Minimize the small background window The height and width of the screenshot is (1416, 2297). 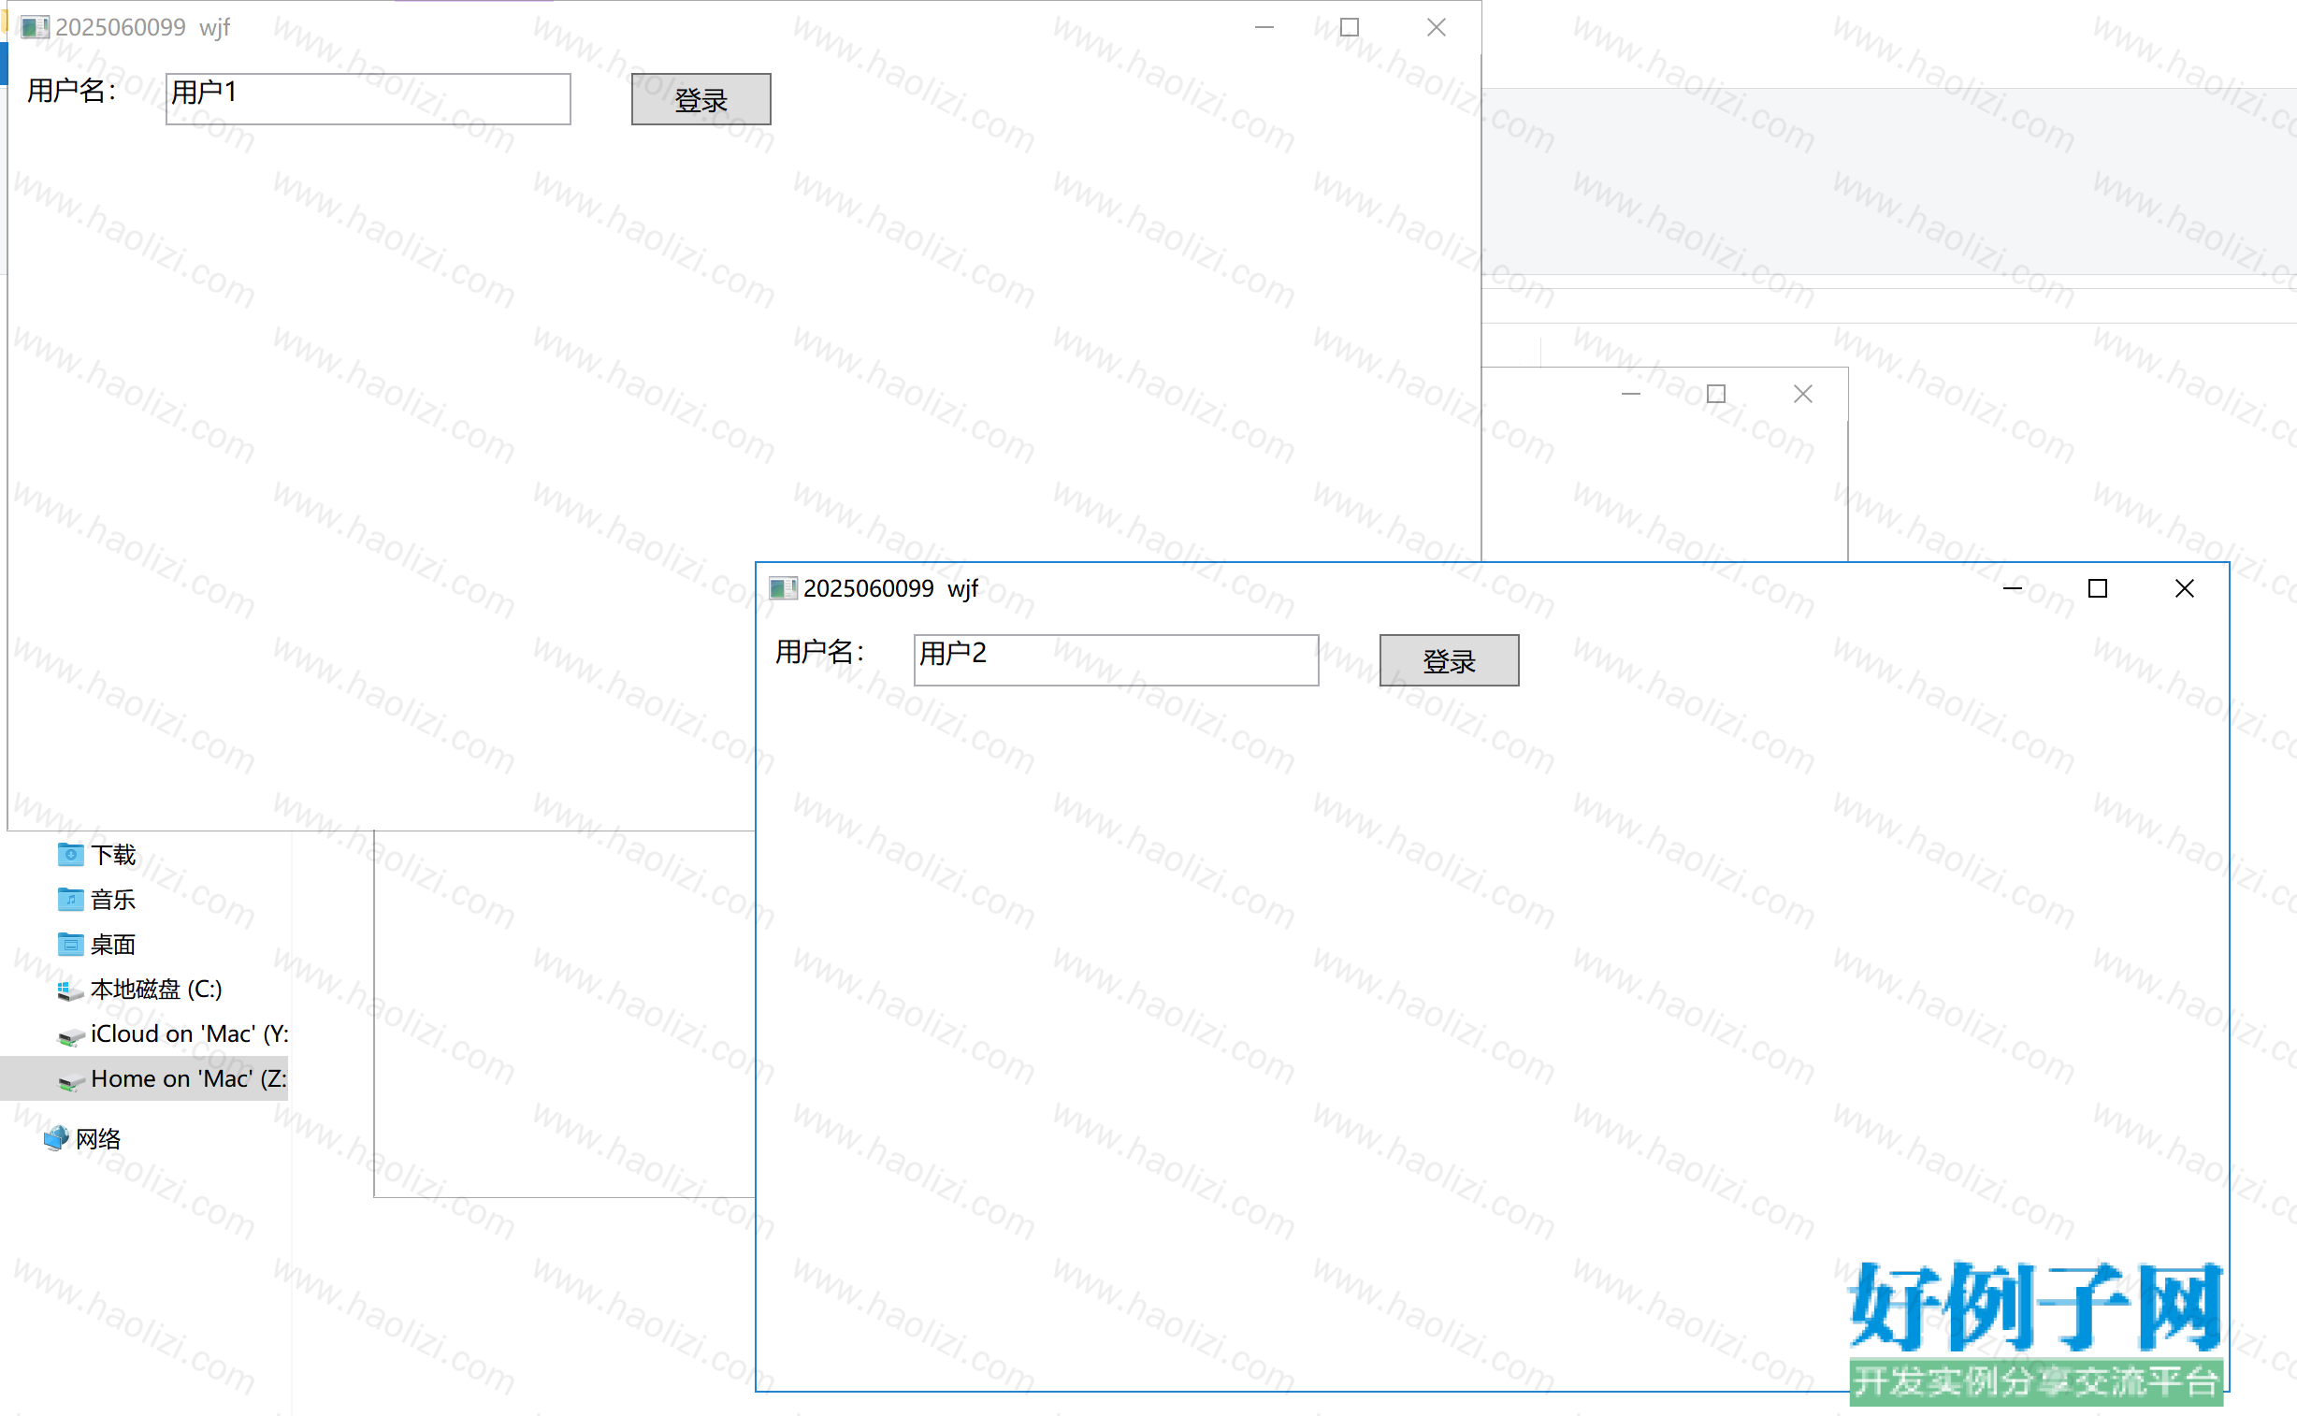(x=1630, y=395)
